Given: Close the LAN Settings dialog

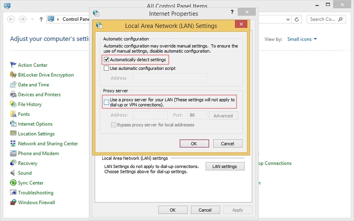Looking at the screenshot, I should tap(241, 24).
